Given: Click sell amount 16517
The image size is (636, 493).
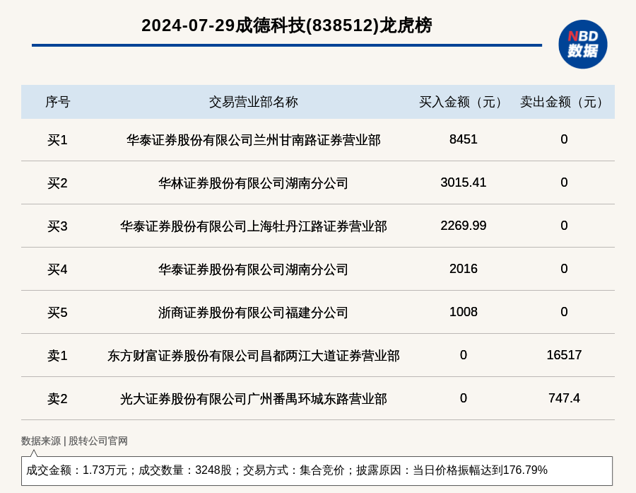Looking at the screenshot, I should [564, 355].
